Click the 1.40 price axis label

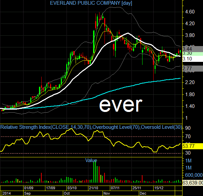[190, 106]
